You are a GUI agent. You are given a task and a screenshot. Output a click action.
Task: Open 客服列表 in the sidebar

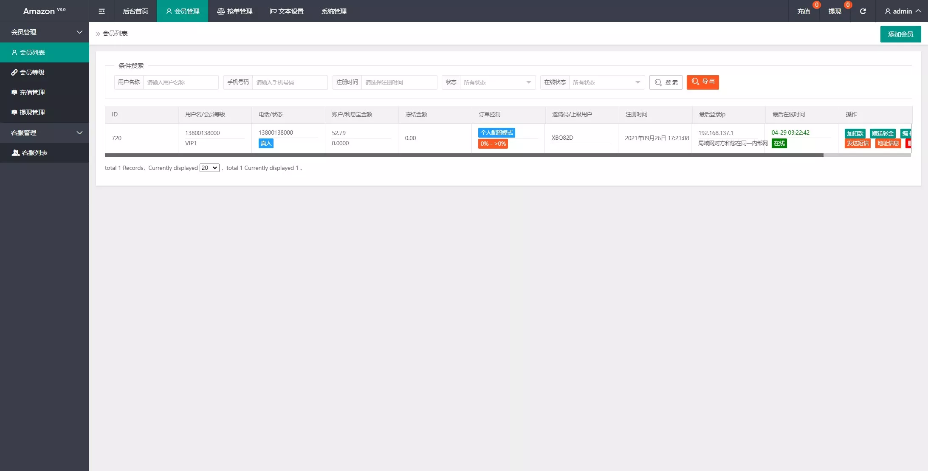pyautogui.click(x=34, y=152)
